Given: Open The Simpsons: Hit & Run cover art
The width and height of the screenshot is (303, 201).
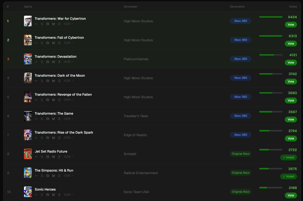Looking at the screenshot, I should (28, 173).
